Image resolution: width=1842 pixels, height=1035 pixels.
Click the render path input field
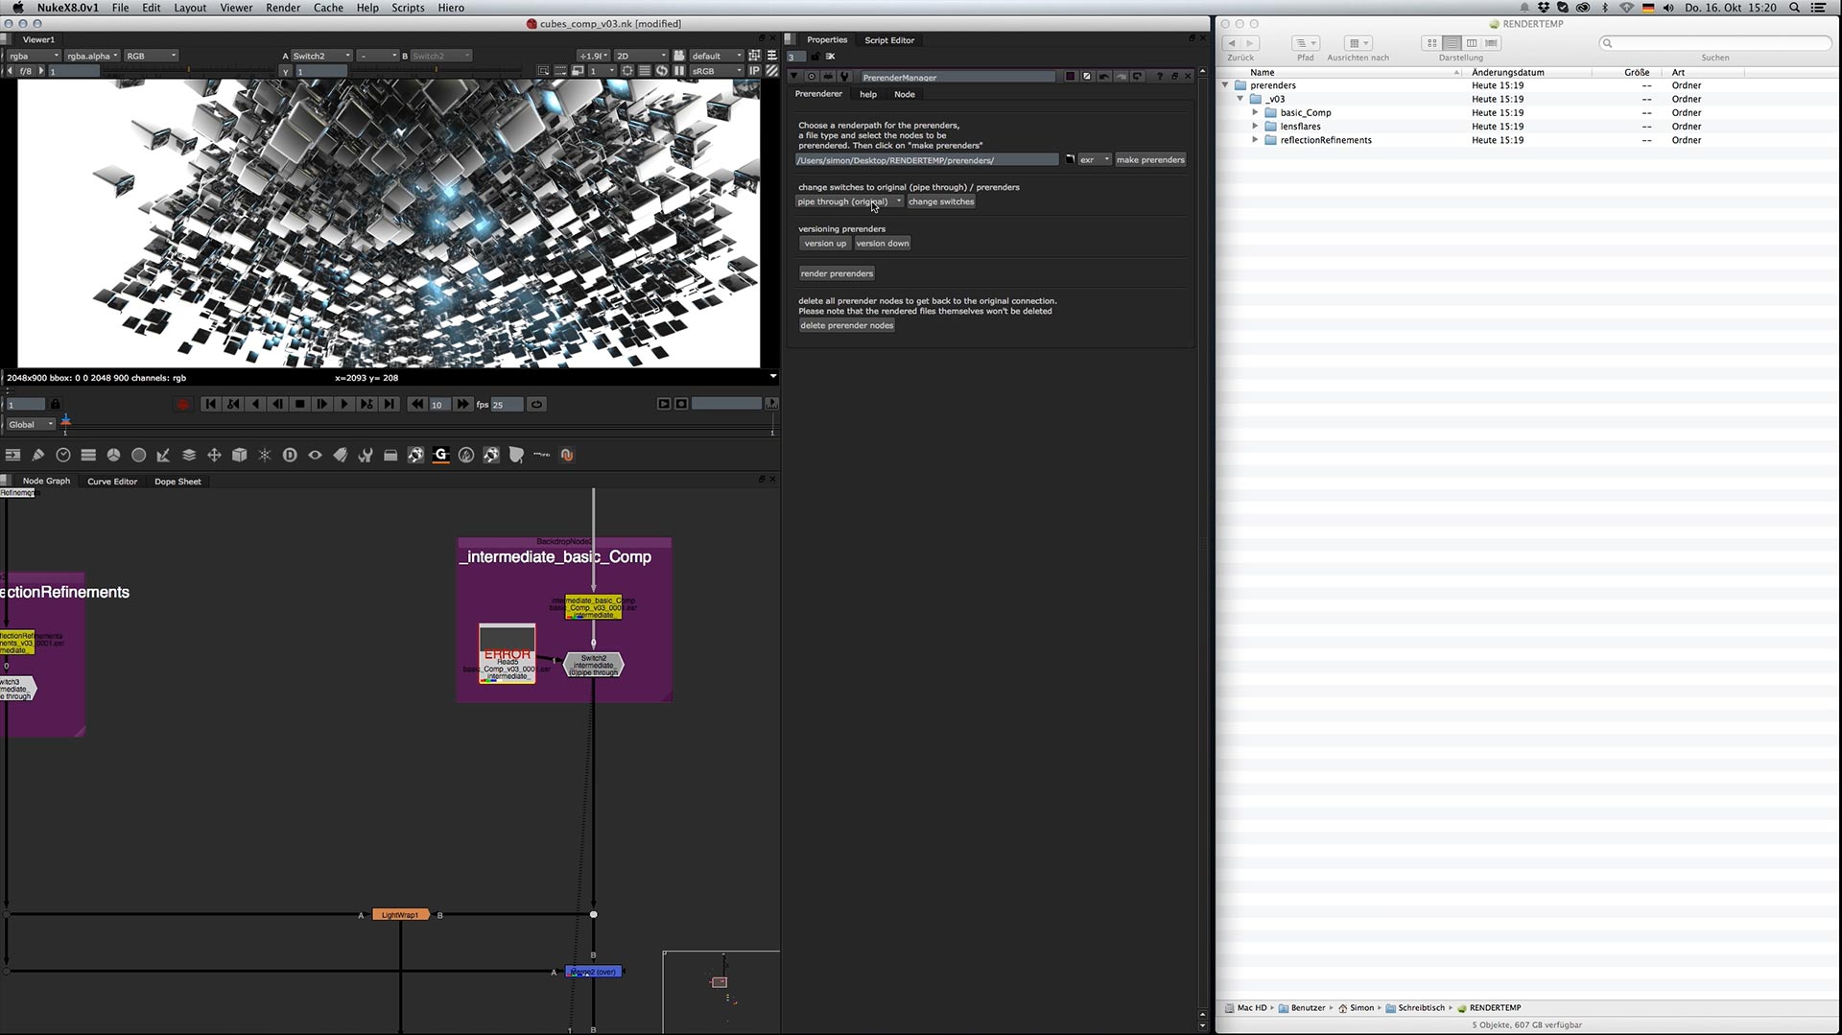pyautogui.click(x=926, y=160)
